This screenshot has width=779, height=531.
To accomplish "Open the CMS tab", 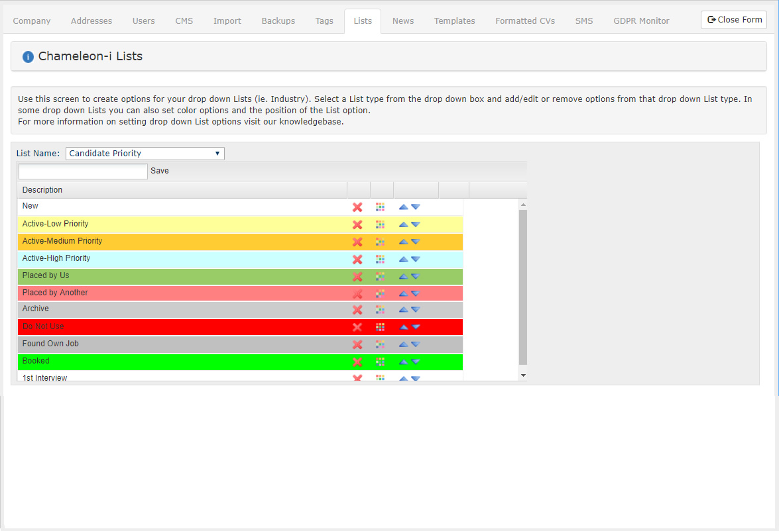I will (x=184, y=21).
